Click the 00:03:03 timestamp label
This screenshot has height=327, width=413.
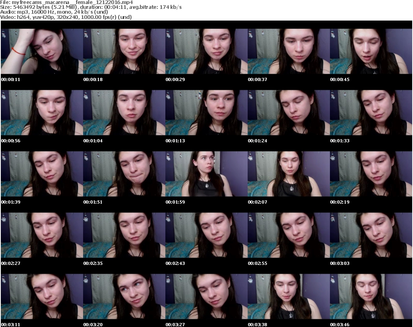tap(340, 263)
